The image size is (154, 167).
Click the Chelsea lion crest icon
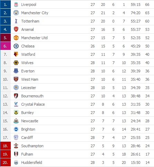point(16,46)
